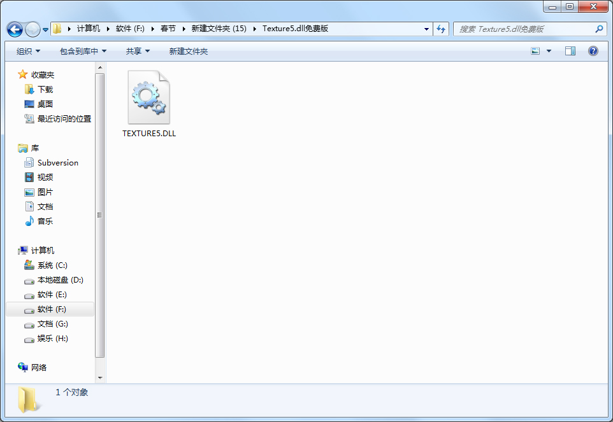This screenshot has height=422, width=613.
Task: Click the back navigation arrow button
Action: click(15, 29)
